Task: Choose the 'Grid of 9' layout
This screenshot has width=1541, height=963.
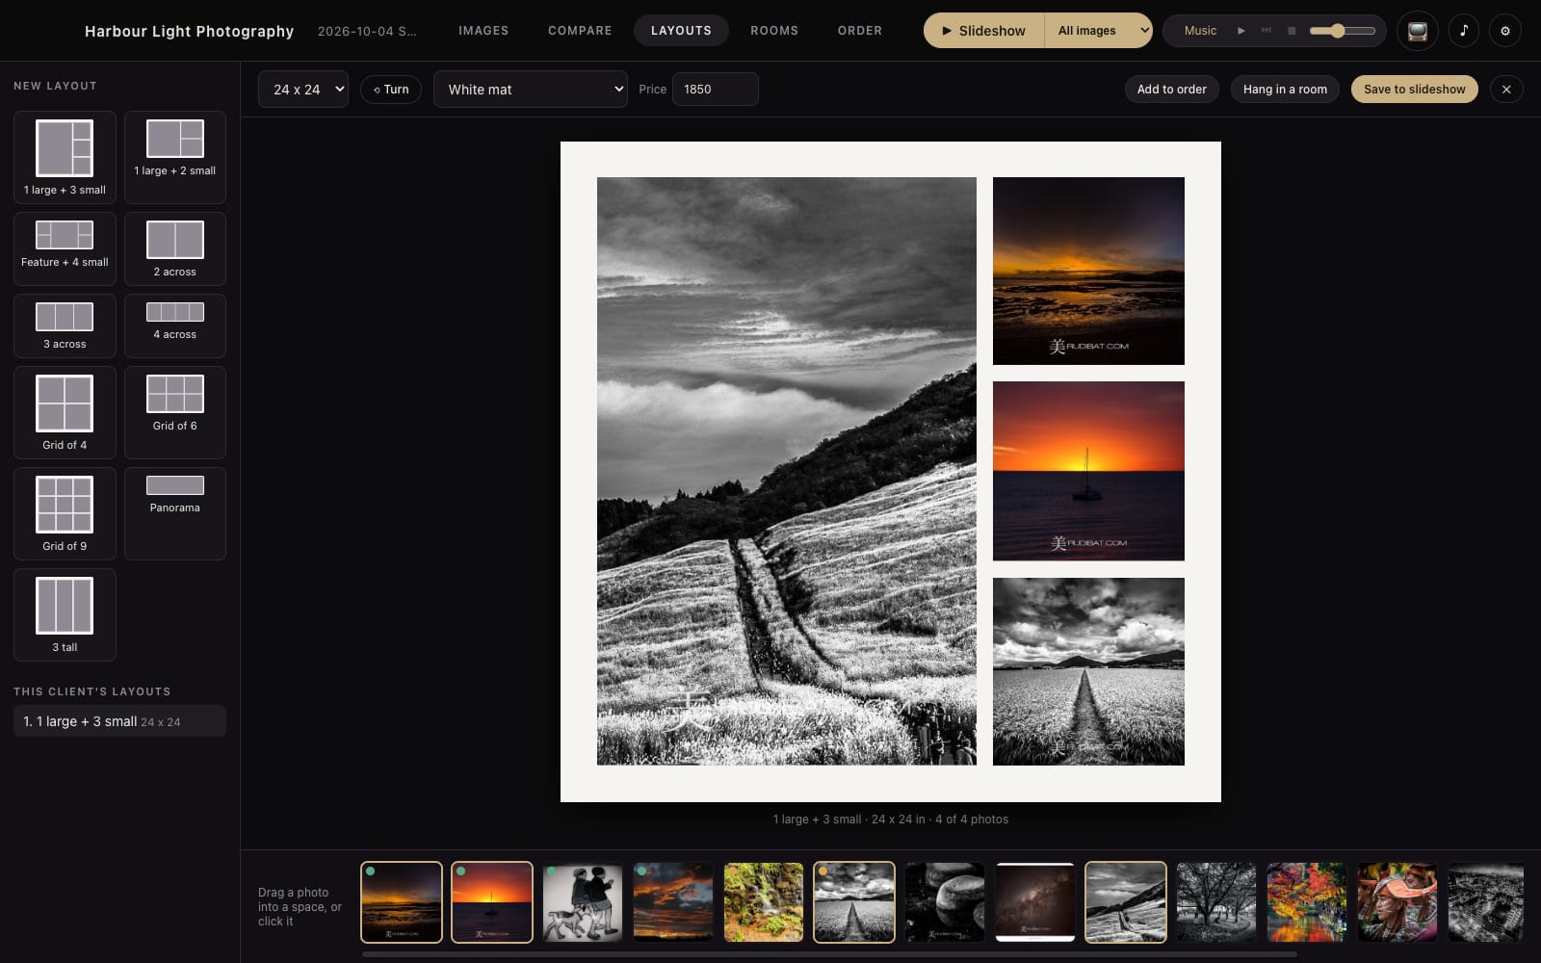Action: pos(65,513)
